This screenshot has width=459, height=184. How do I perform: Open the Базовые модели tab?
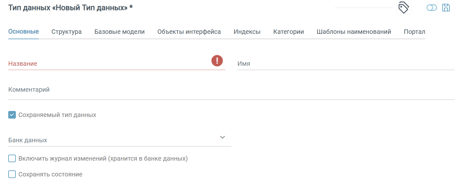(120, 32)
